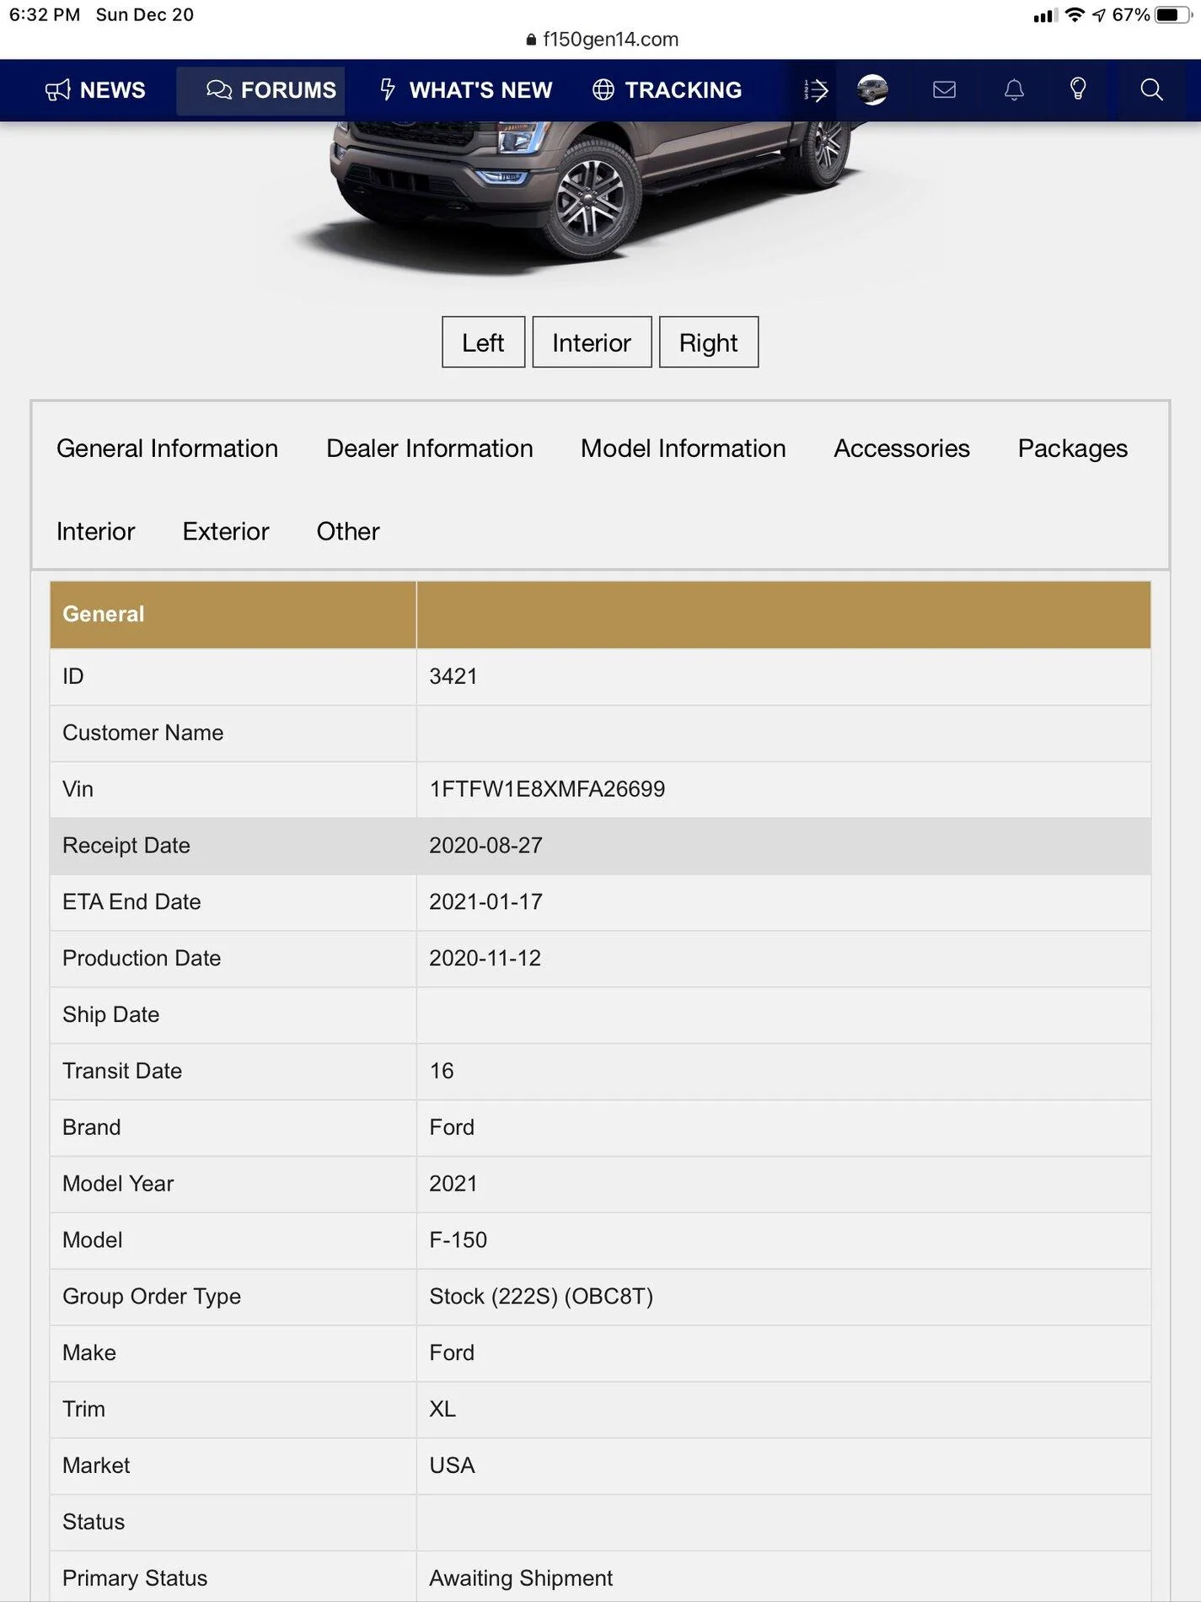This screenshot has width=1201, height=1602.
Task: Click the Brand row label
Action: [x=92, y=1127]
